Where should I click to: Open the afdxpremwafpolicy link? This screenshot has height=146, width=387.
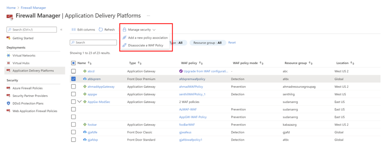tap(192, 79)
